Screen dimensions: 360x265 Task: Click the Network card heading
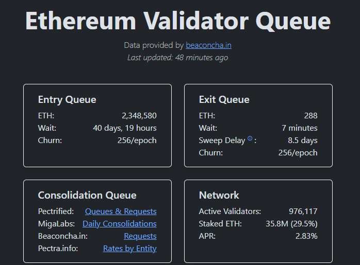click(x=219, y=196)
